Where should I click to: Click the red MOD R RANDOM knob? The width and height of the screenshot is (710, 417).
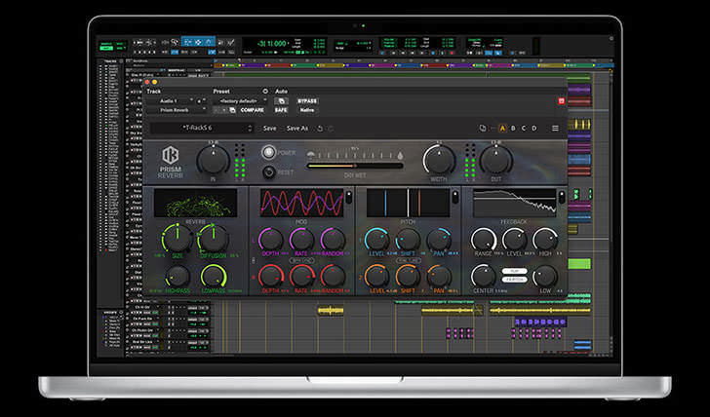333,276
